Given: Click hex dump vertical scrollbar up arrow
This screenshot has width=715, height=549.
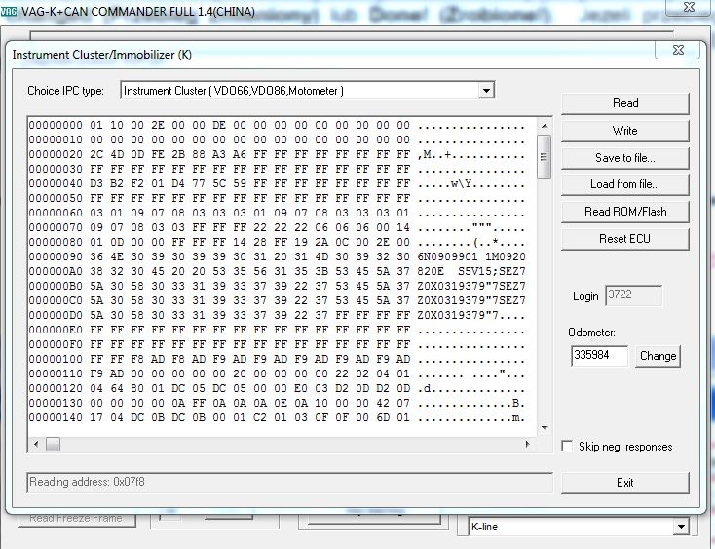Looking at the screenshot, I should pos(545,125).
